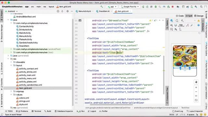
Task: Toggle autoconnect magnet icon
Action: coord(175,25)
